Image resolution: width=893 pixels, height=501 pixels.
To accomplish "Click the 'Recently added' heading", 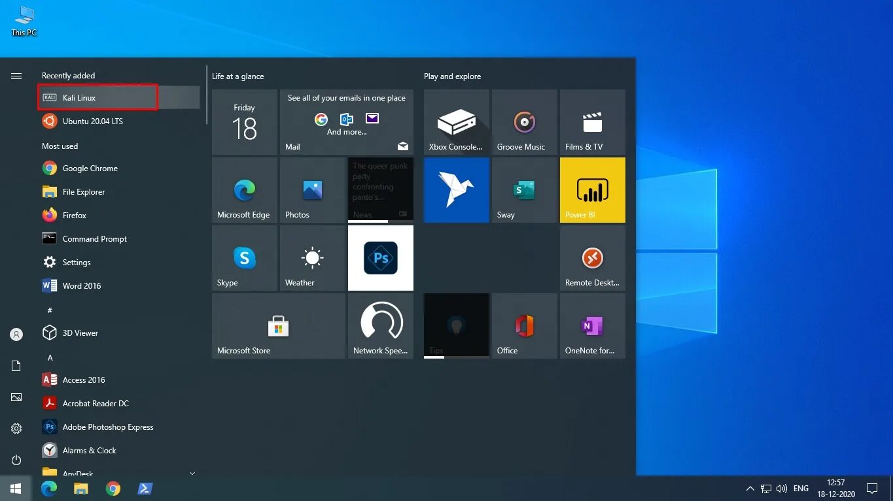I will coord(68,76).
